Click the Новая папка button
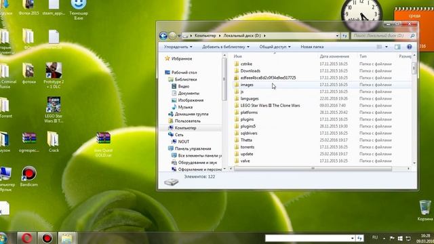Screen dimensions: 434x244 [x=312, y=47]
